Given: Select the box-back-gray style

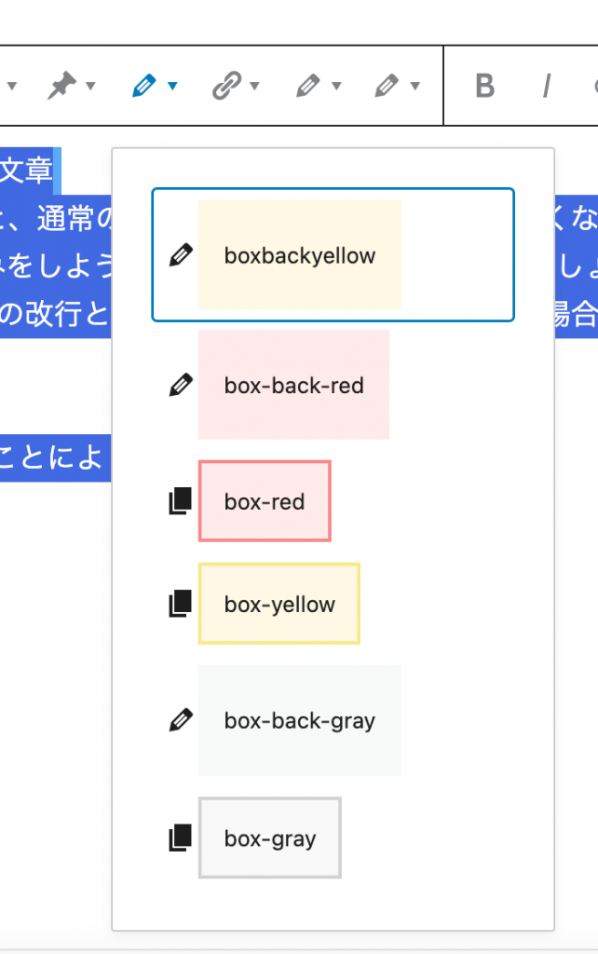Looking at the screenshot, I should (x=299, y=720).
